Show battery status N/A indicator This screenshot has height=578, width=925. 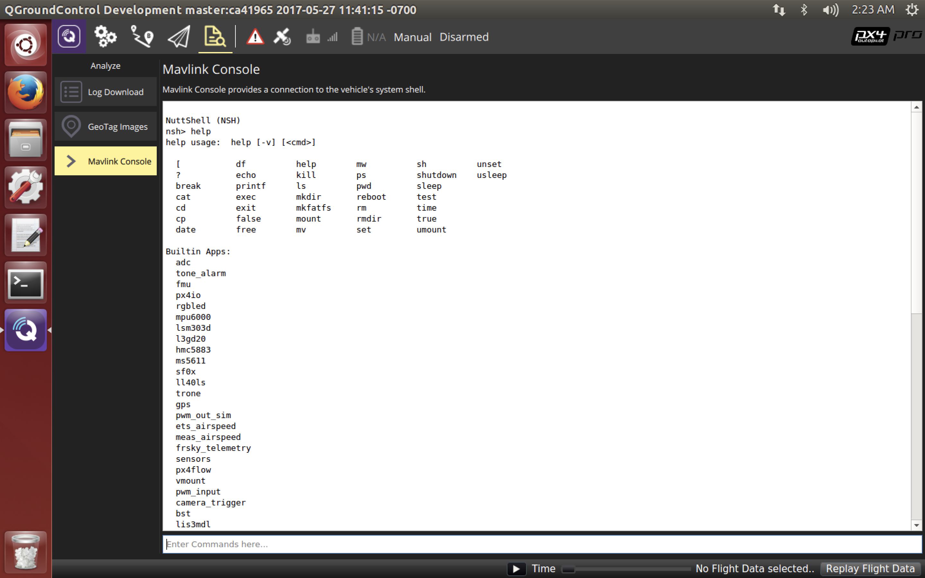pyautogui.click(x=368, y=37)
